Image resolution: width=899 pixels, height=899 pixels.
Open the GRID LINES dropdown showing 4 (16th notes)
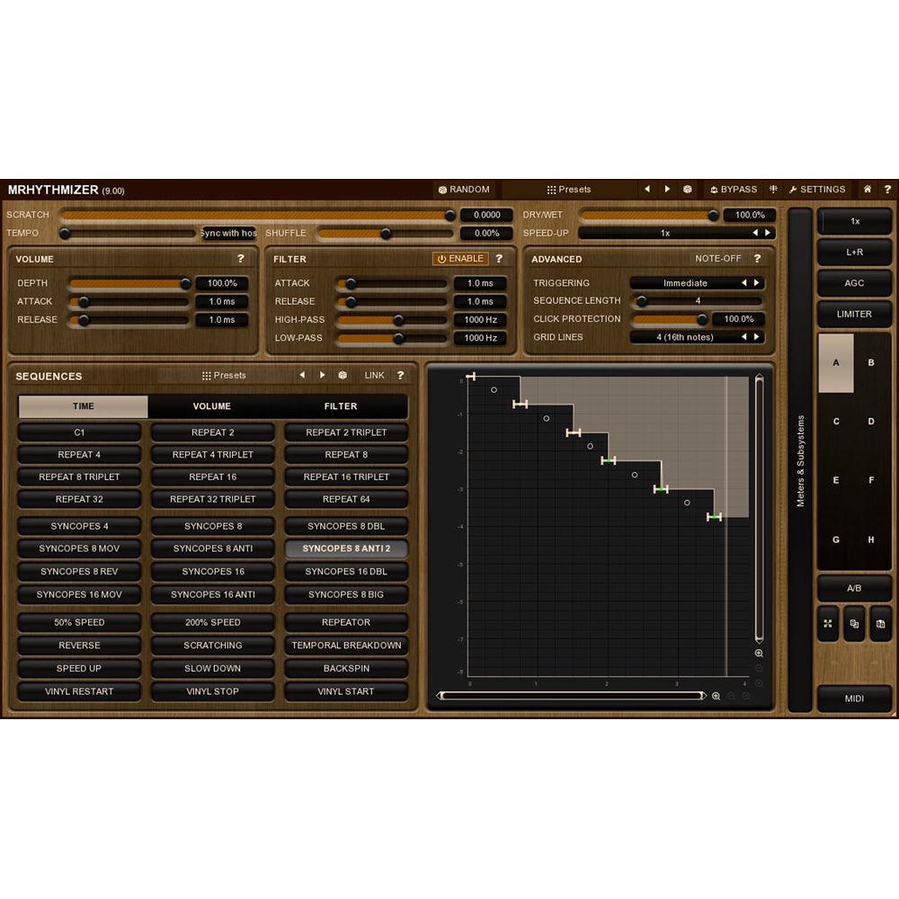[697, 336]
